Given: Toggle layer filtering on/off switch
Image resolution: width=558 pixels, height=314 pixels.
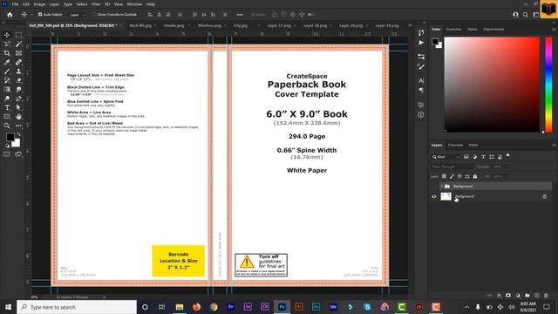Looking at the screenshot, I should (507, 156).
